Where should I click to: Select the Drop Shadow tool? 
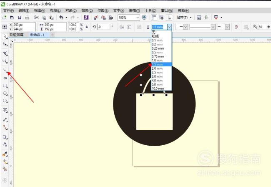pos(5,137)
